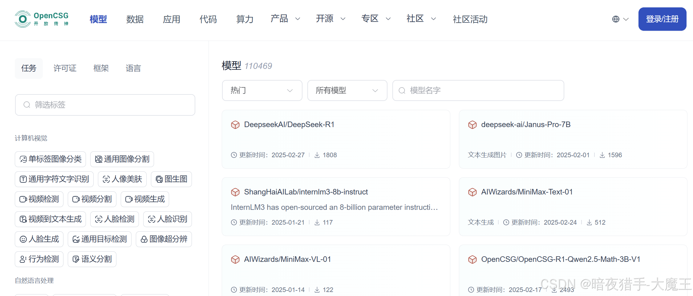Expand the 专区 navigation menu

pyautogui.click(x=376, y=19)
